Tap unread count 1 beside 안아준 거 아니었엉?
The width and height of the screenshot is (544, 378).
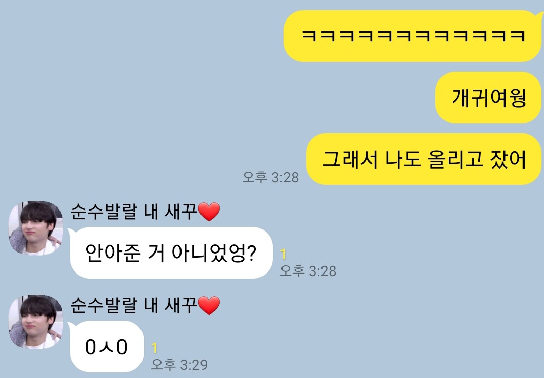283,255
